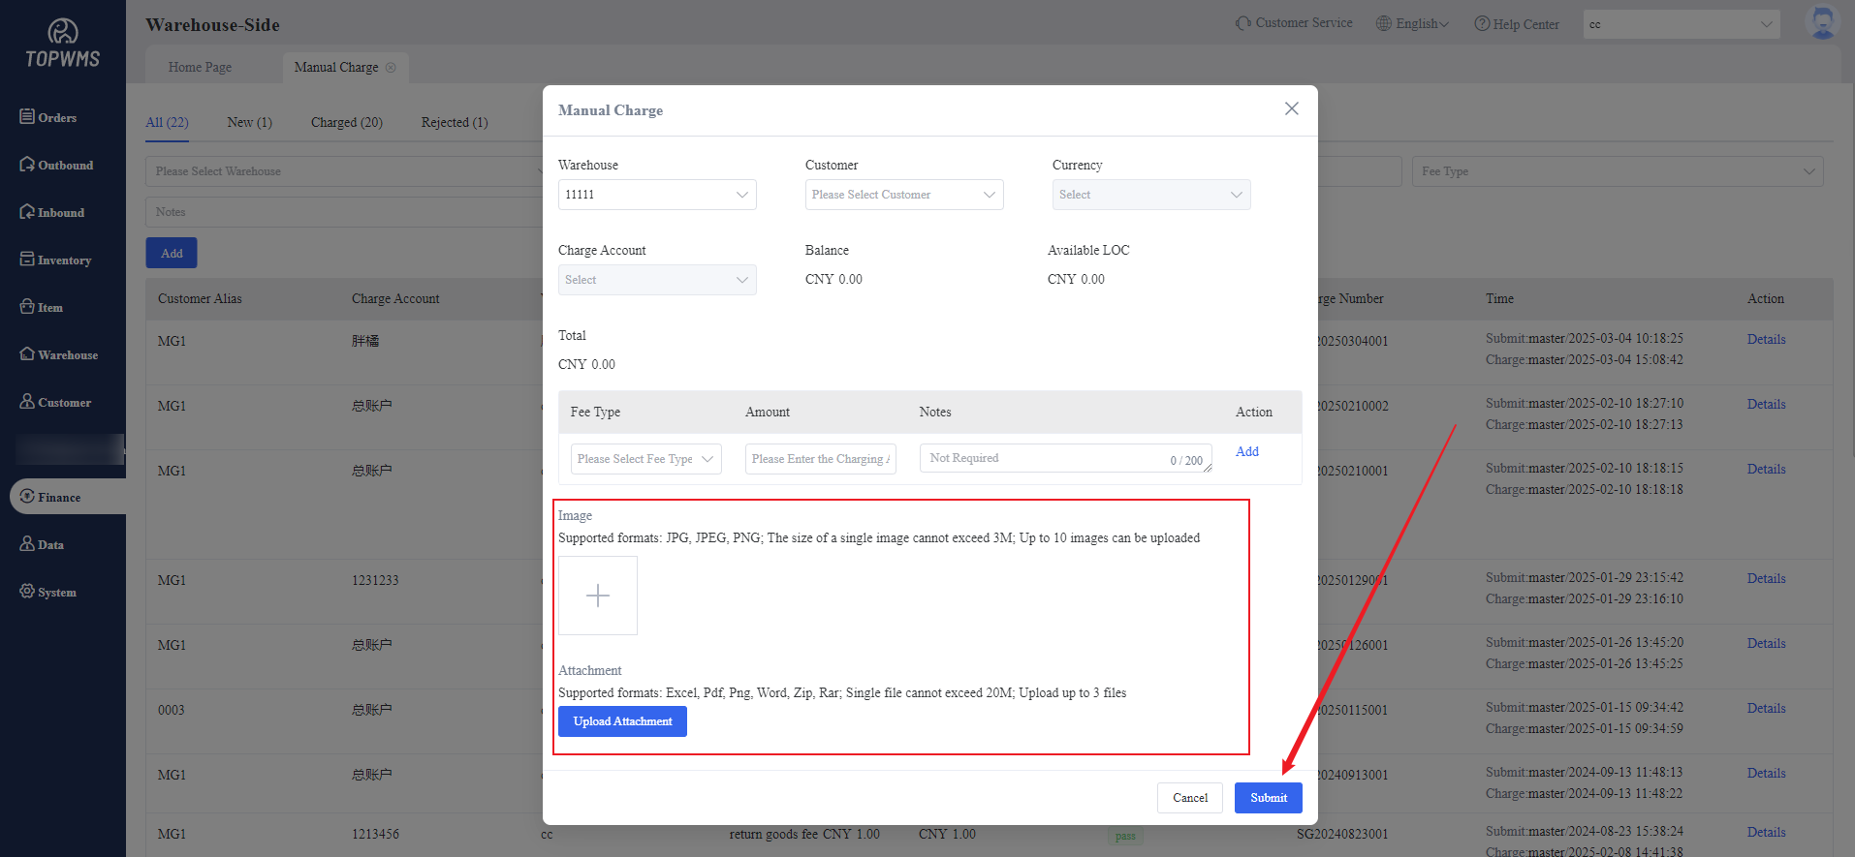Open the Outbound sidebar section
The width and height of the screenshot is (1855, 857).
click(x=56, y=165)
